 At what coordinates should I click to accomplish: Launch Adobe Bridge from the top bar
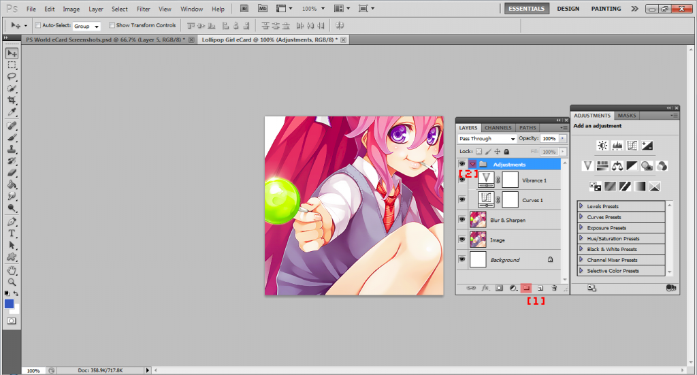(x=244, y=8)
